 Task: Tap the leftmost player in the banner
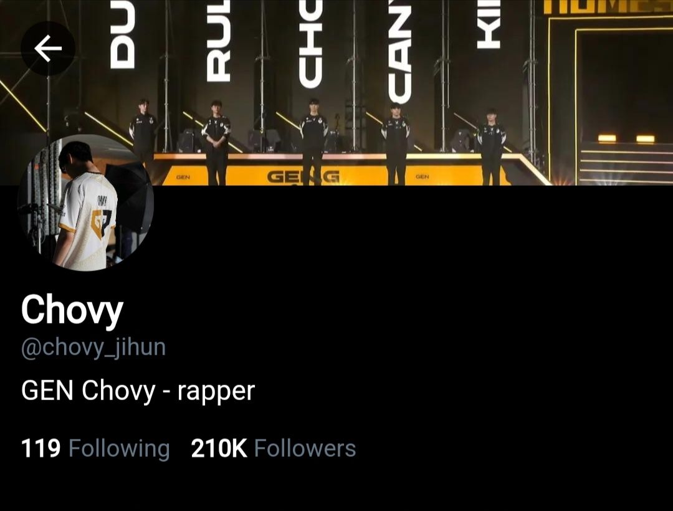(x=143, y=131)
